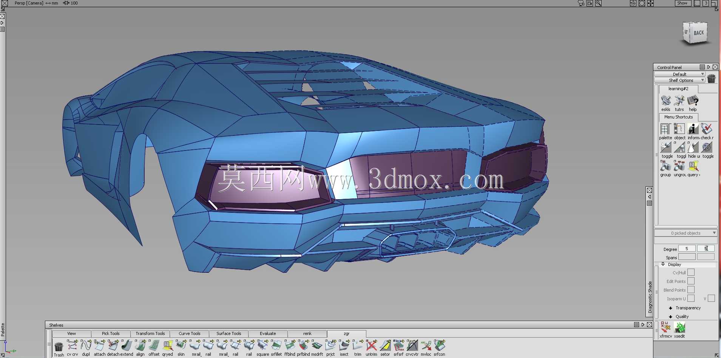Expand the Transparency section
Viewport: 721px width, 358px height.
pos(670,308)
